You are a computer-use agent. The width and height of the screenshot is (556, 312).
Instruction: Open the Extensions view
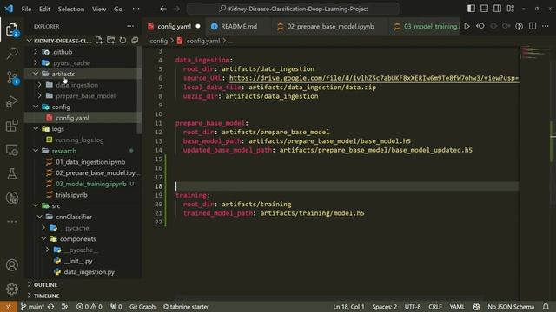11,125
